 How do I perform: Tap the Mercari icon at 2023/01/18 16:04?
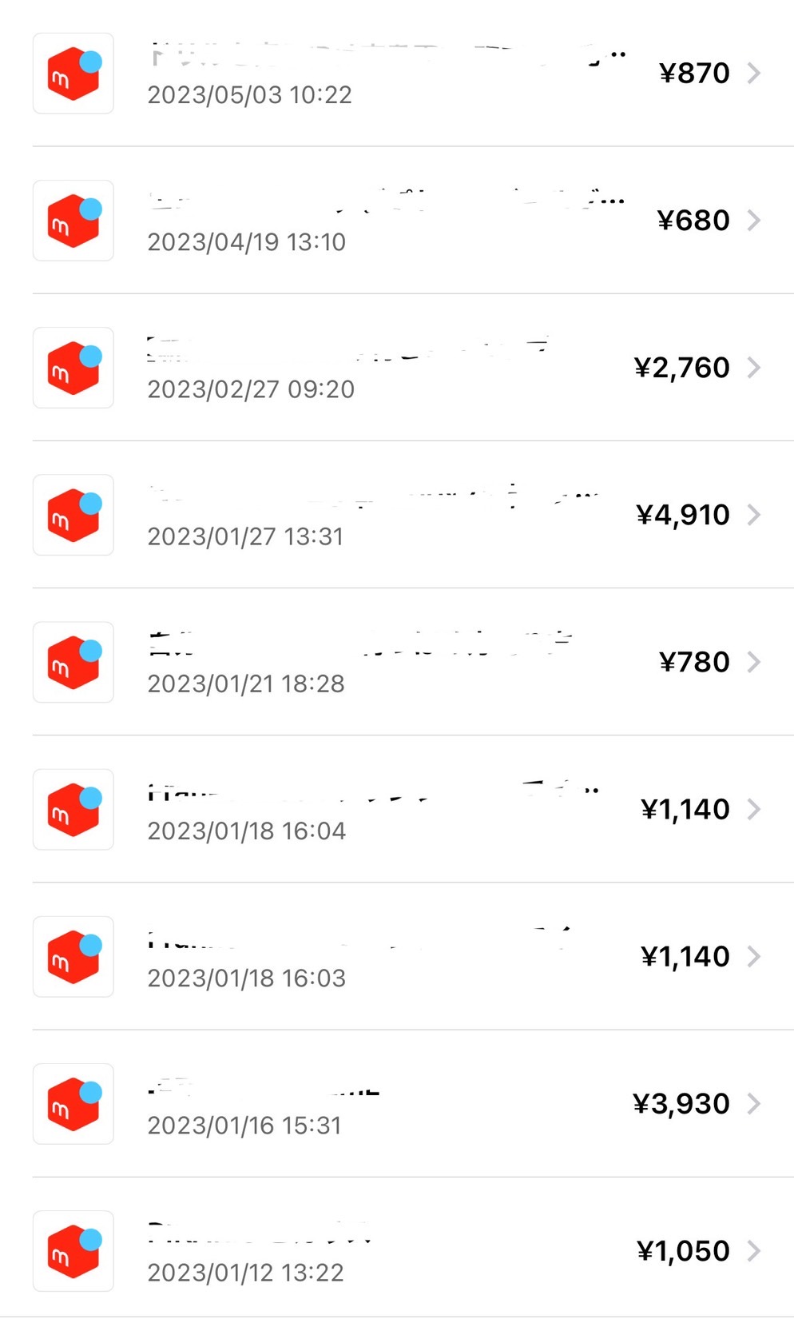(73, 809)
